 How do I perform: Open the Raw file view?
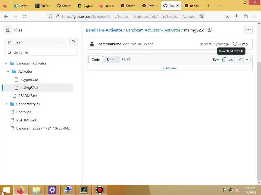pyautogui.click(x=216, y=59)
